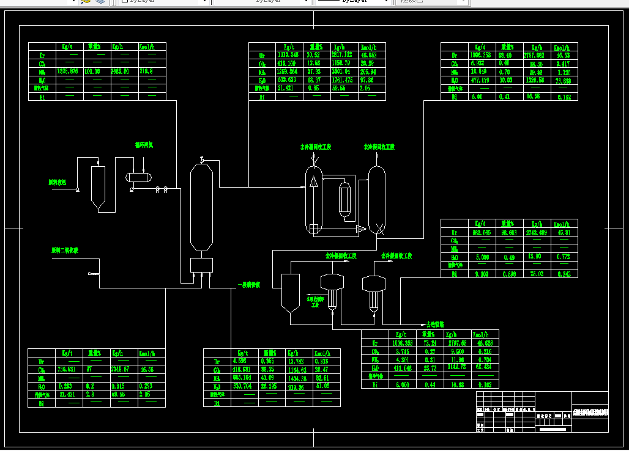Select cell value 418.931 in the bottom-middle table

(x=242, y=370)
